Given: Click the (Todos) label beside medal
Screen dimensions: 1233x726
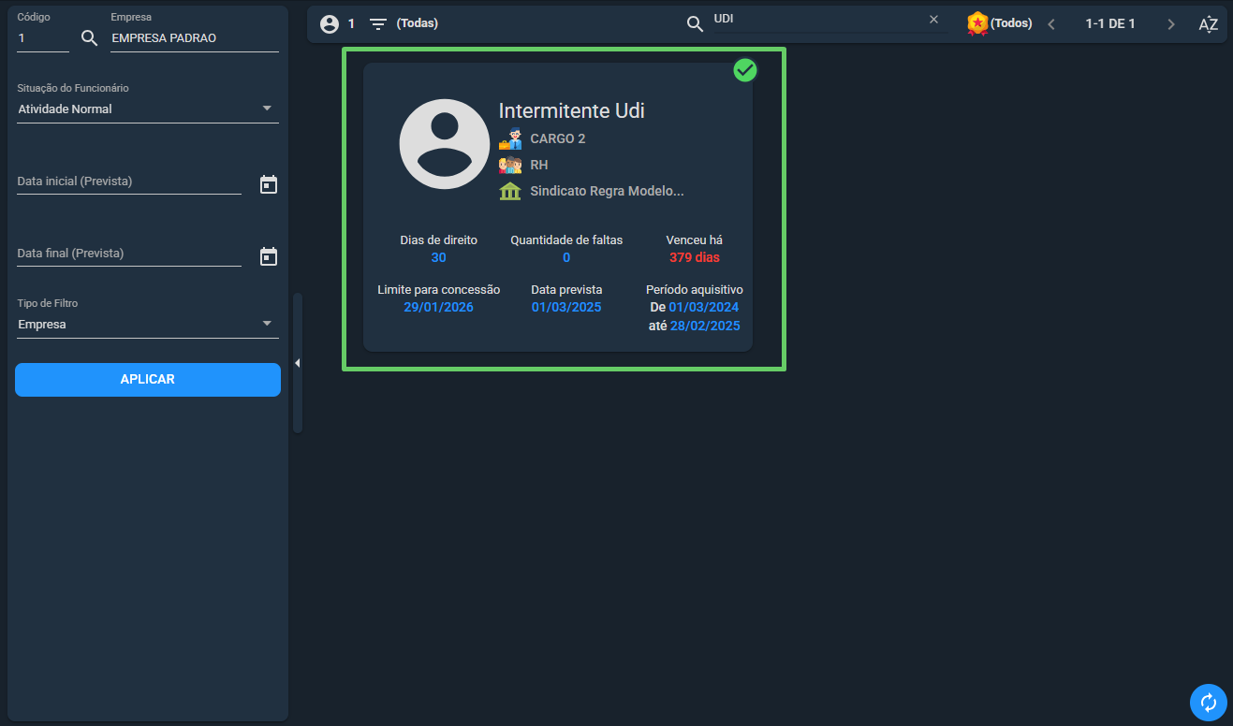Looking at the screenshot, I should pyautogui.click(x=1011, y=23).
